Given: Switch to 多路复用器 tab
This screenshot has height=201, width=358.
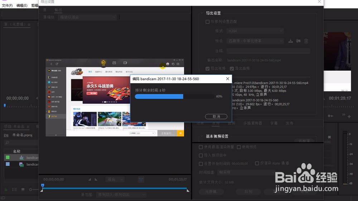Looking at the screenshot, I should (x=252, y=123).
